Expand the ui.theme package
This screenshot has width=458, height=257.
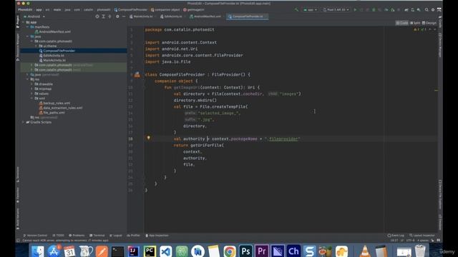point(36,46)
